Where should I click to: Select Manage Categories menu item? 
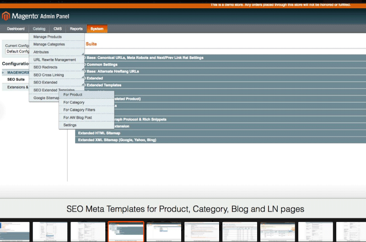coord(57,44)
